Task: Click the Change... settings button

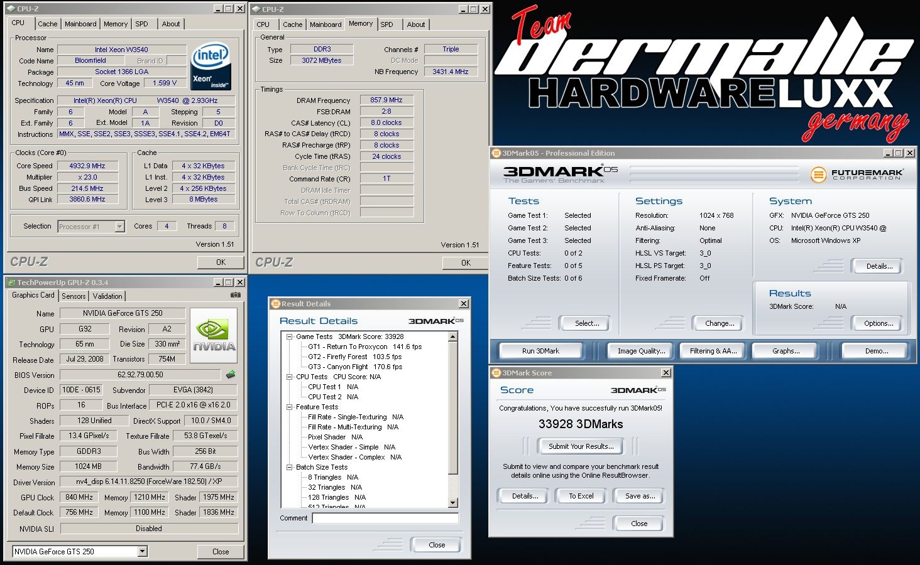Action: [x=720, y=323]
